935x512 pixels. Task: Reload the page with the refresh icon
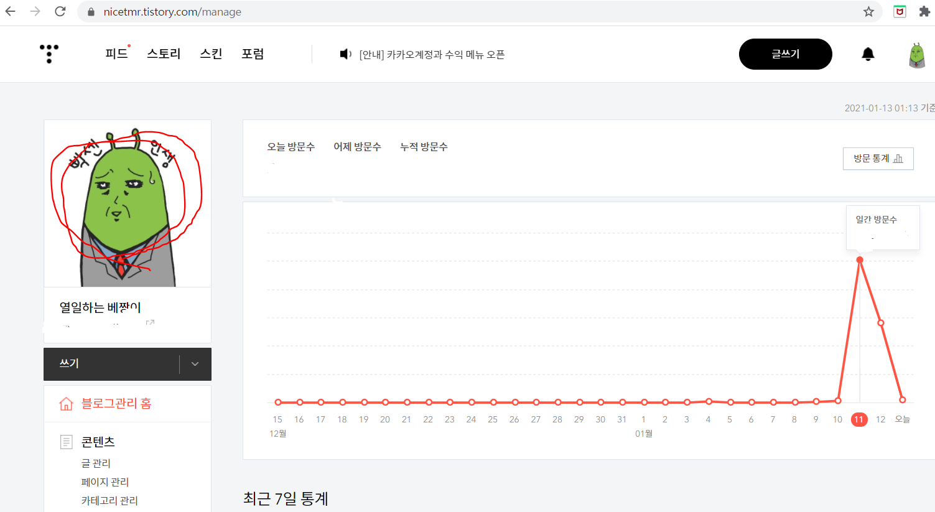tap(60, 11)
